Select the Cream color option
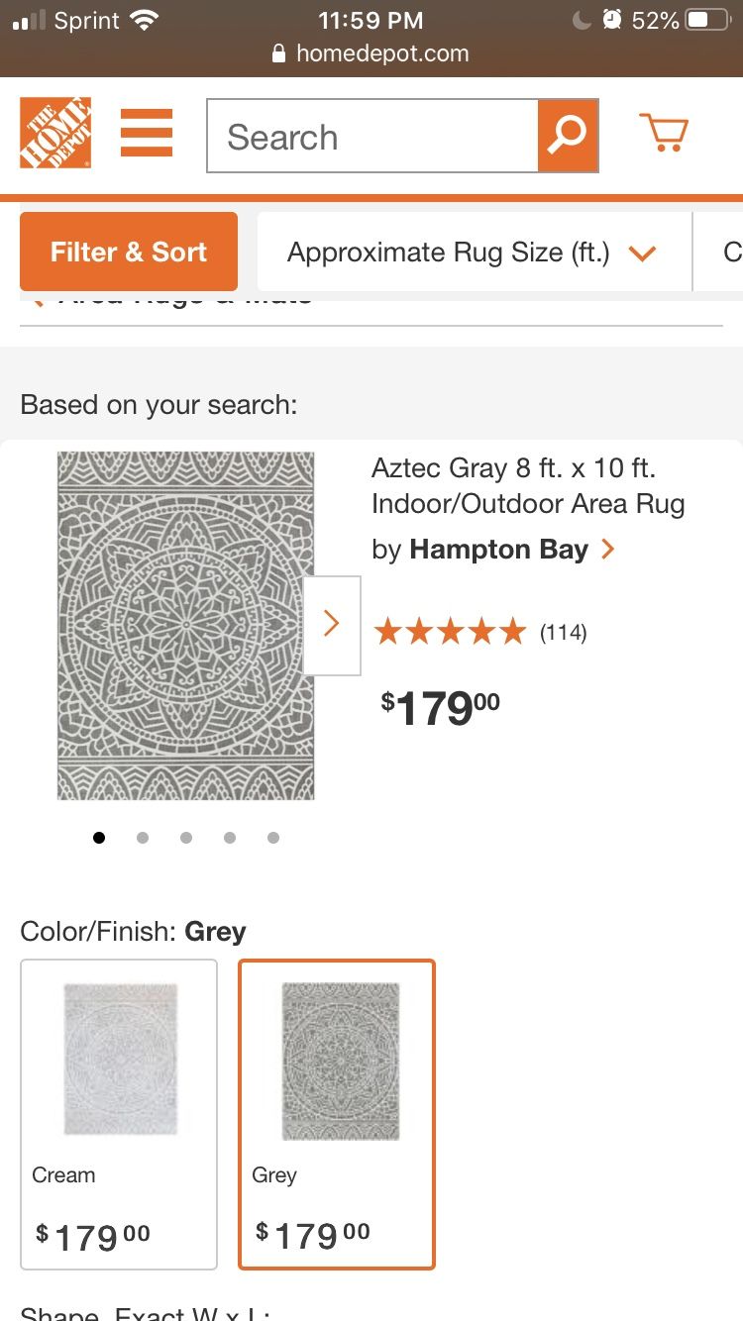The height and width of the screenshot is (1321, 743). click(x=119, y=1114)
